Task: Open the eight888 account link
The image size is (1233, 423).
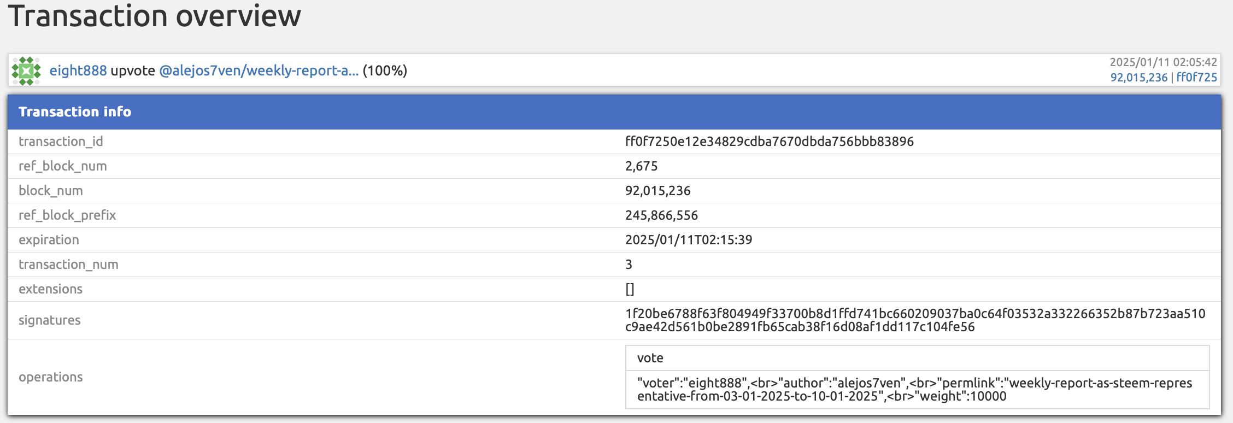Action: coord(78,70)
